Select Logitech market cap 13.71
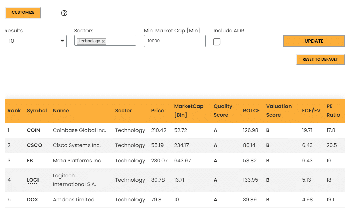Viewport: 350px width, 208px height. (x=179, y=180)
